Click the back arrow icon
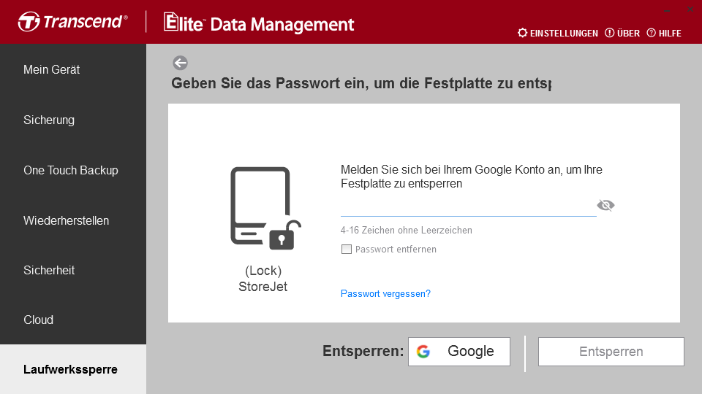Viewport: 702px width, 394px height. 180,63
